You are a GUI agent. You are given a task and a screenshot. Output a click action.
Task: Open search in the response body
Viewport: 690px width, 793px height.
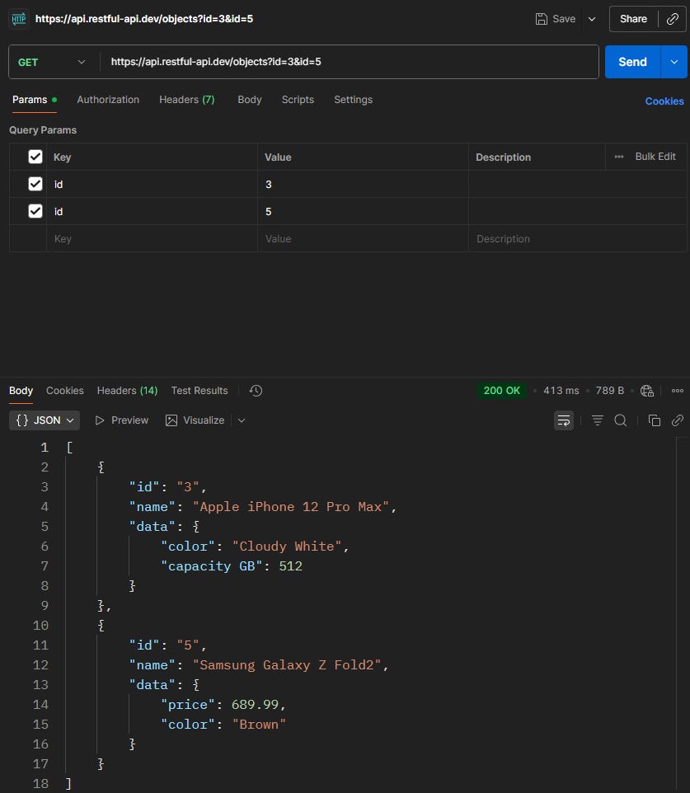click(621, 420)
